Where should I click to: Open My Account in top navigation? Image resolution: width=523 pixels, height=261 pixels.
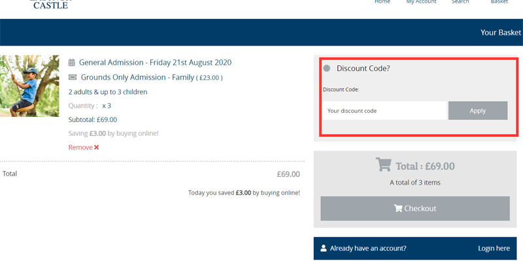(x=421, y=2)
